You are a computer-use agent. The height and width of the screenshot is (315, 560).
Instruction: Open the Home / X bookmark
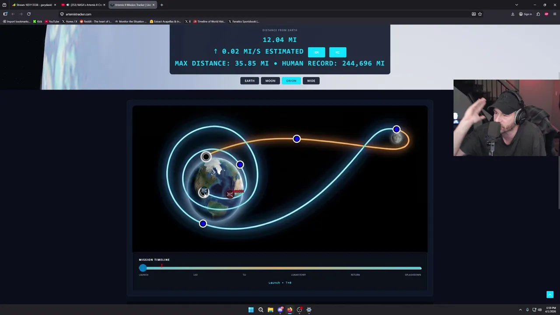click(x=70, y=21)
